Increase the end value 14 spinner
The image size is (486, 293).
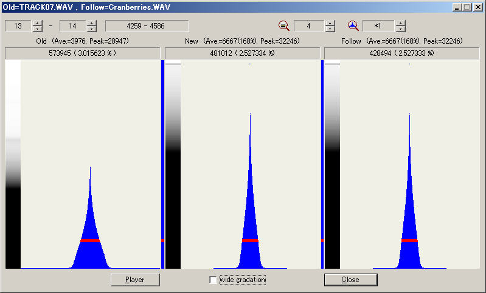91,23
